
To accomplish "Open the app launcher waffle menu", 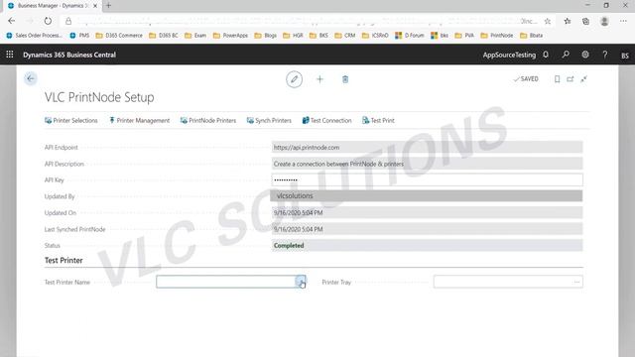I will 10,55.
